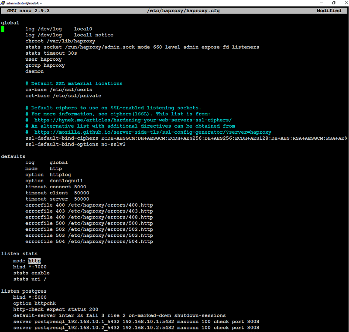This screenshot has height=332, width=349.
Task: Click the 'stats uri /' line
Action: 30,279
